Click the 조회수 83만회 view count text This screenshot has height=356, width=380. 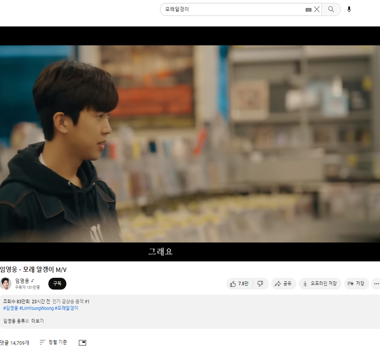click(16, 301)
